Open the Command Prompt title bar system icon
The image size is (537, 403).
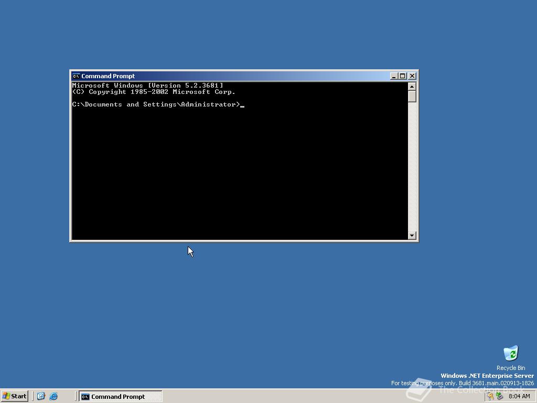(76, 76)
